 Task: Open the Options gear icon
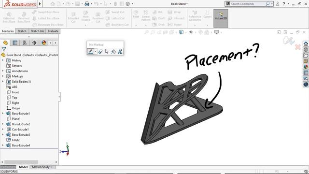click(127, 4)
